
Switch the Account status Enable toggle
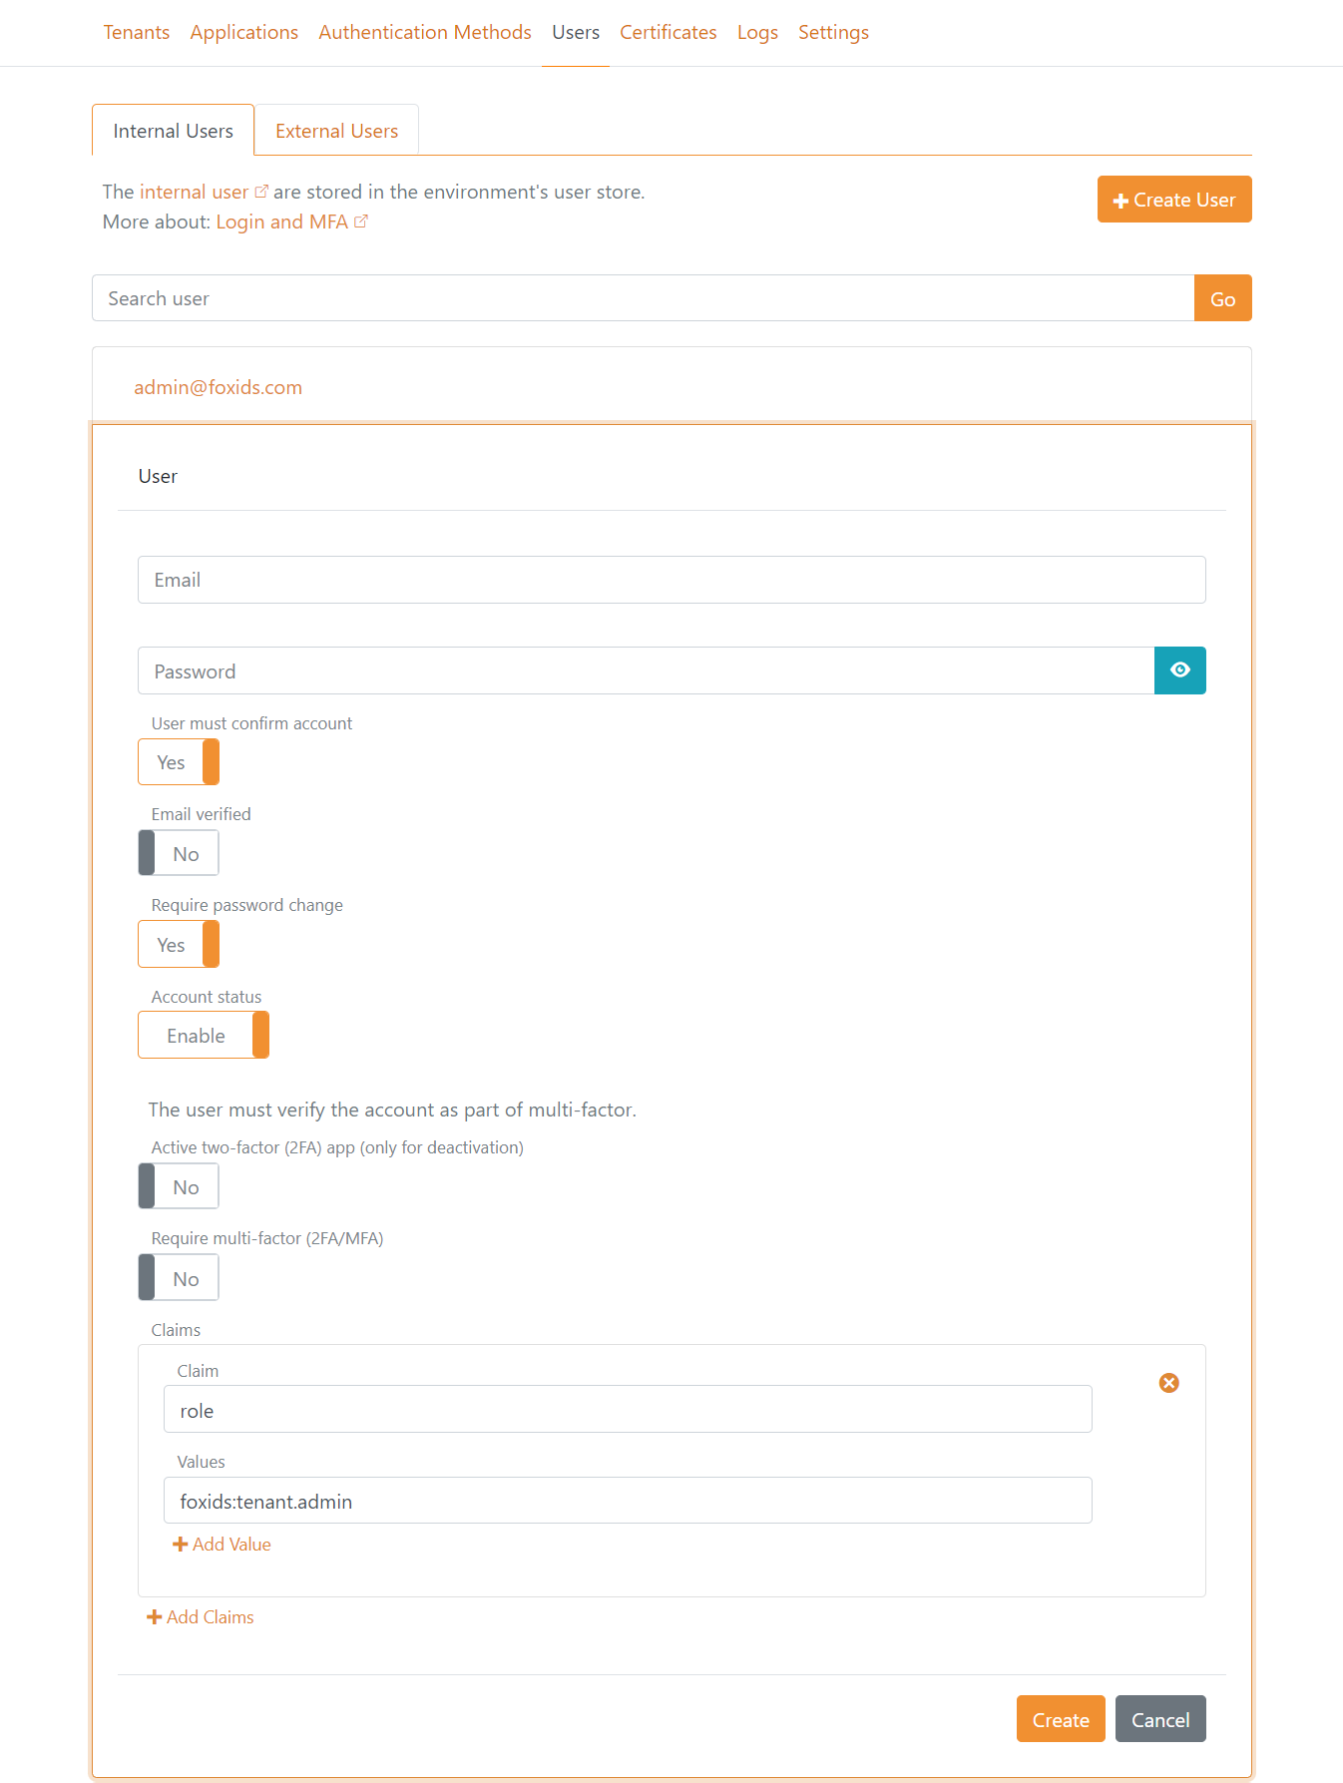tap(204, 1036)
